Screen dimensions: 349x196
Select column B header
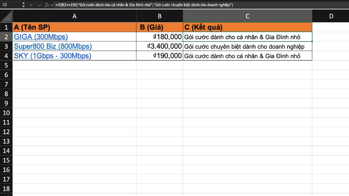(160, 16)
